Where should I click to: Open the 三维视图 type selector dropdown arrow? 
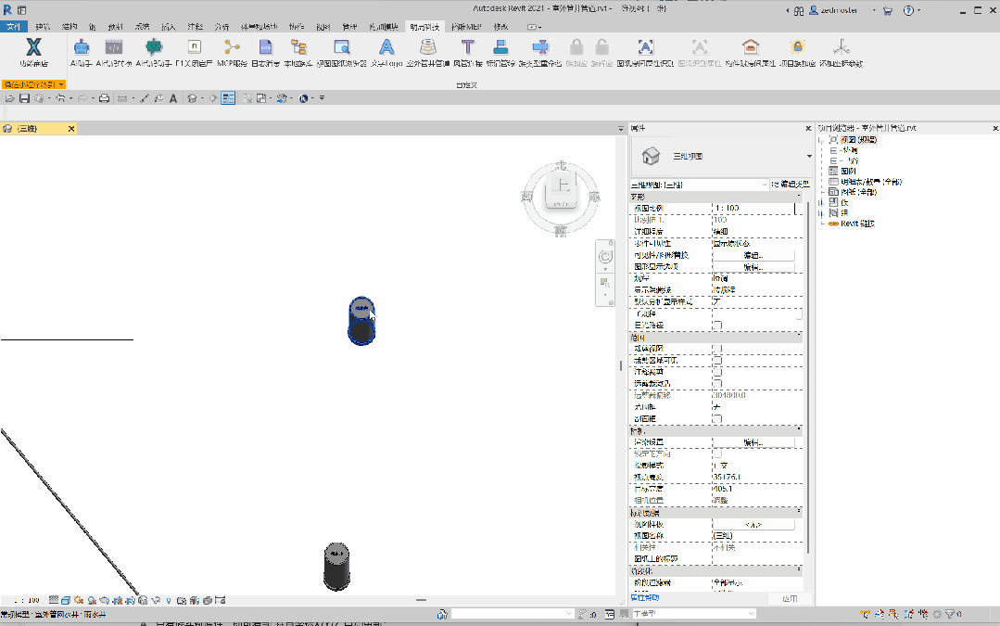[809, 157]
